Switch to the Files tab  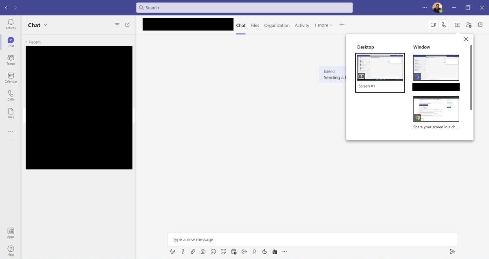tap(255, 25)
